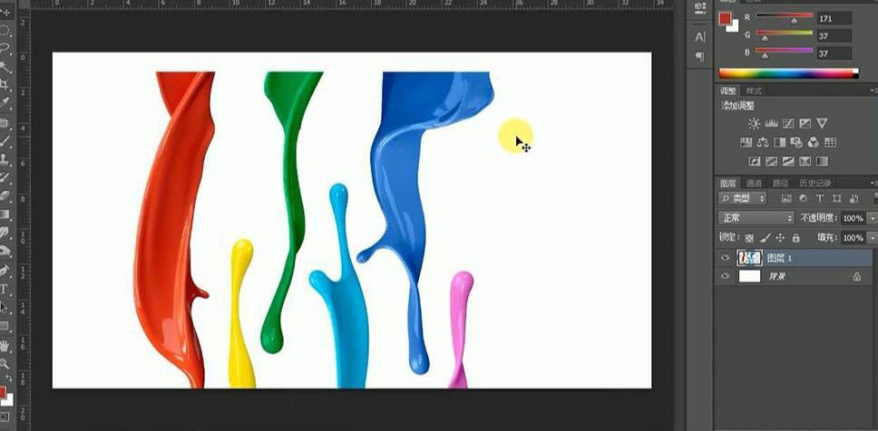Open the Character panel icon (A)

[x=699, y=37]
